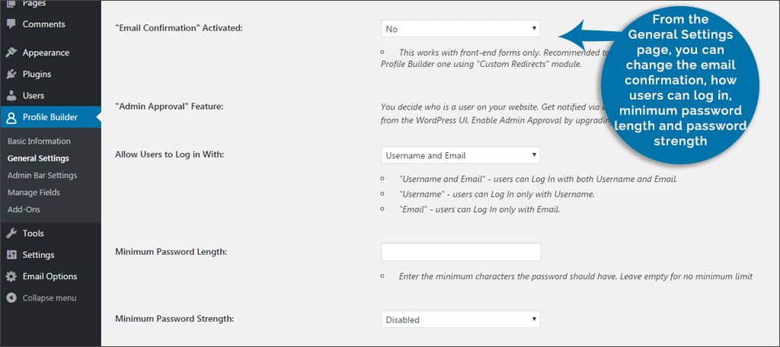
Task: Click the Plugins plug icon
Action: (x=11, y=74)
